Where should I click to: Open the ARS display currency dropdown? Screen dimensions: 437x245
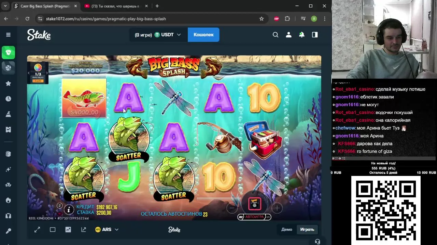(x=107, y=230)
